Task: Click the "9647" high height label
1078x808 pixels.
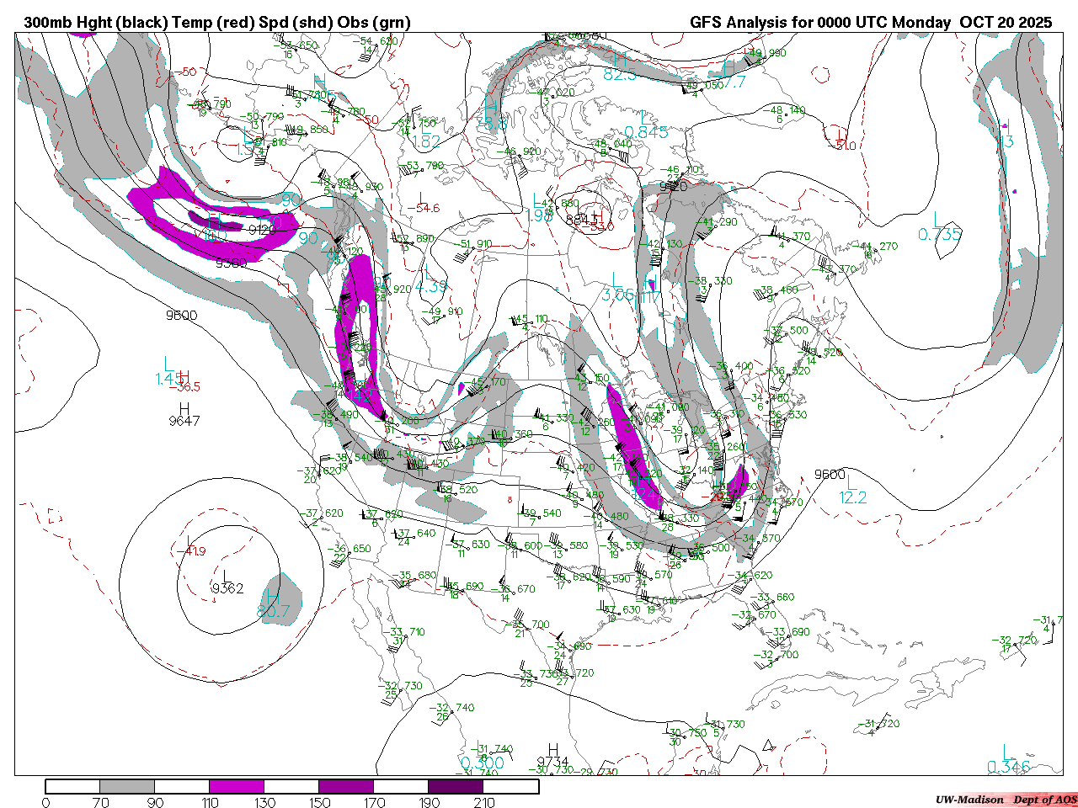Action: pos(184,421)
